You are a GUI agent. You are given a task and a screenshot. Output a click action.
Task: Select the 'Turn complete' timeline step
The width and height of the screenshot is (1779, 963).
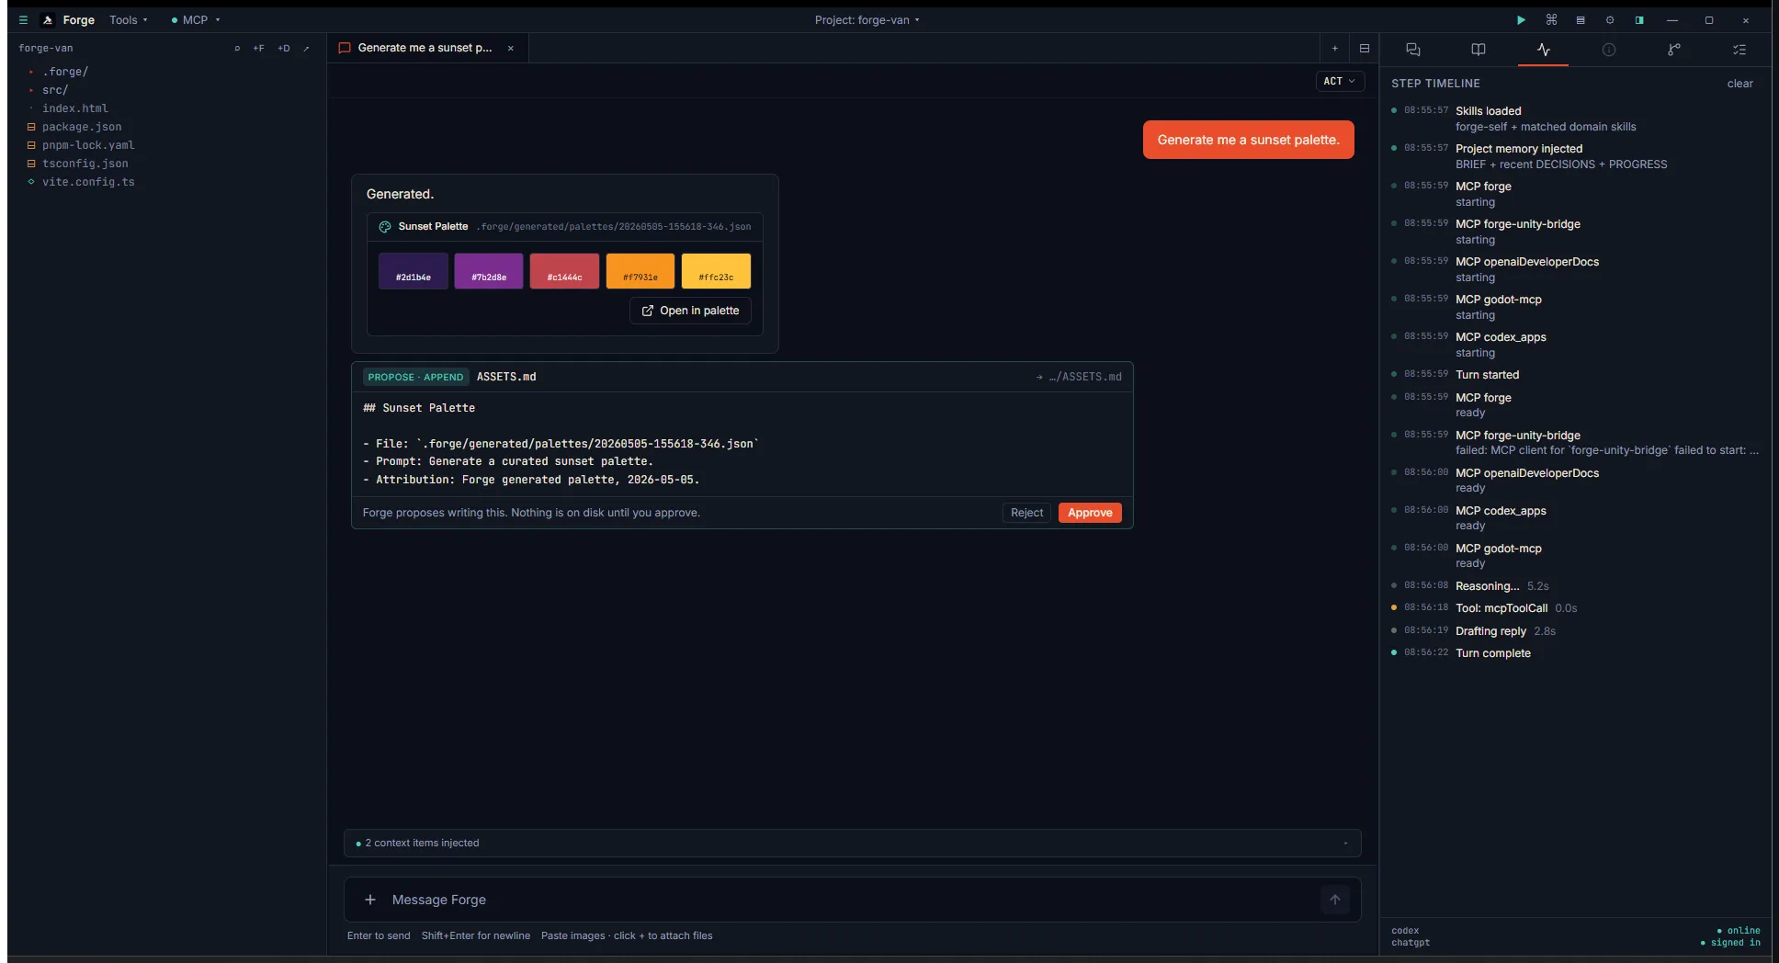[x=1575, y=653]
